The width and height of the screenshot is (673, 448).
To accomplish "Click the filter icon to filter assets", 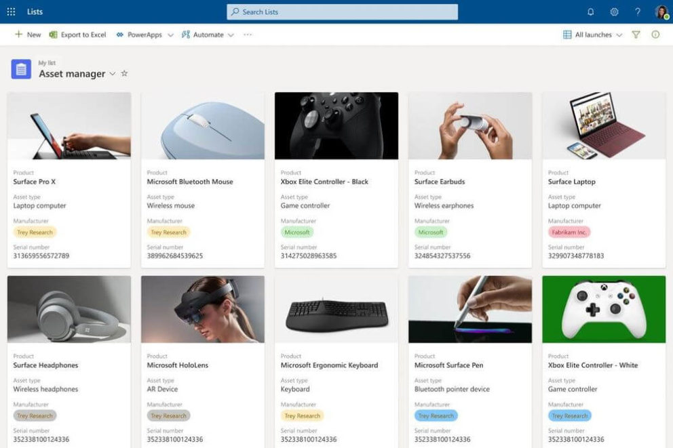I will [x=636, y=35].
